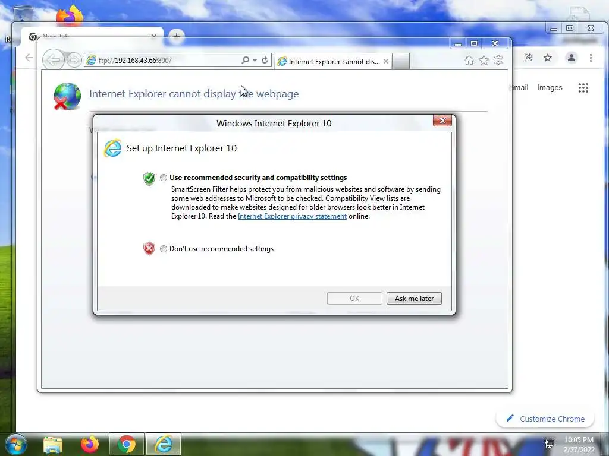Maximize the Internet Explorer window
Image resolution: width=609 pixels, height=456 pixels.
coord(474,43)
